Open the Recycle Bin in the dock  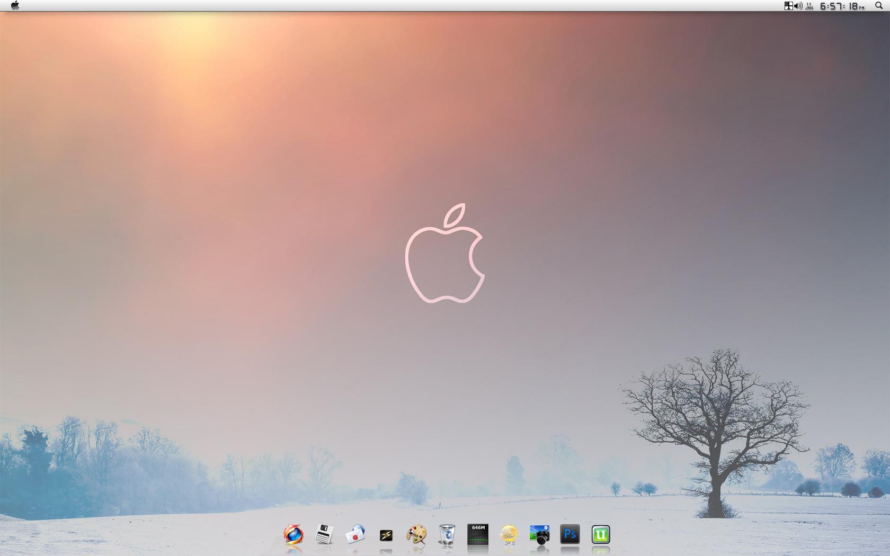[447, 534]
